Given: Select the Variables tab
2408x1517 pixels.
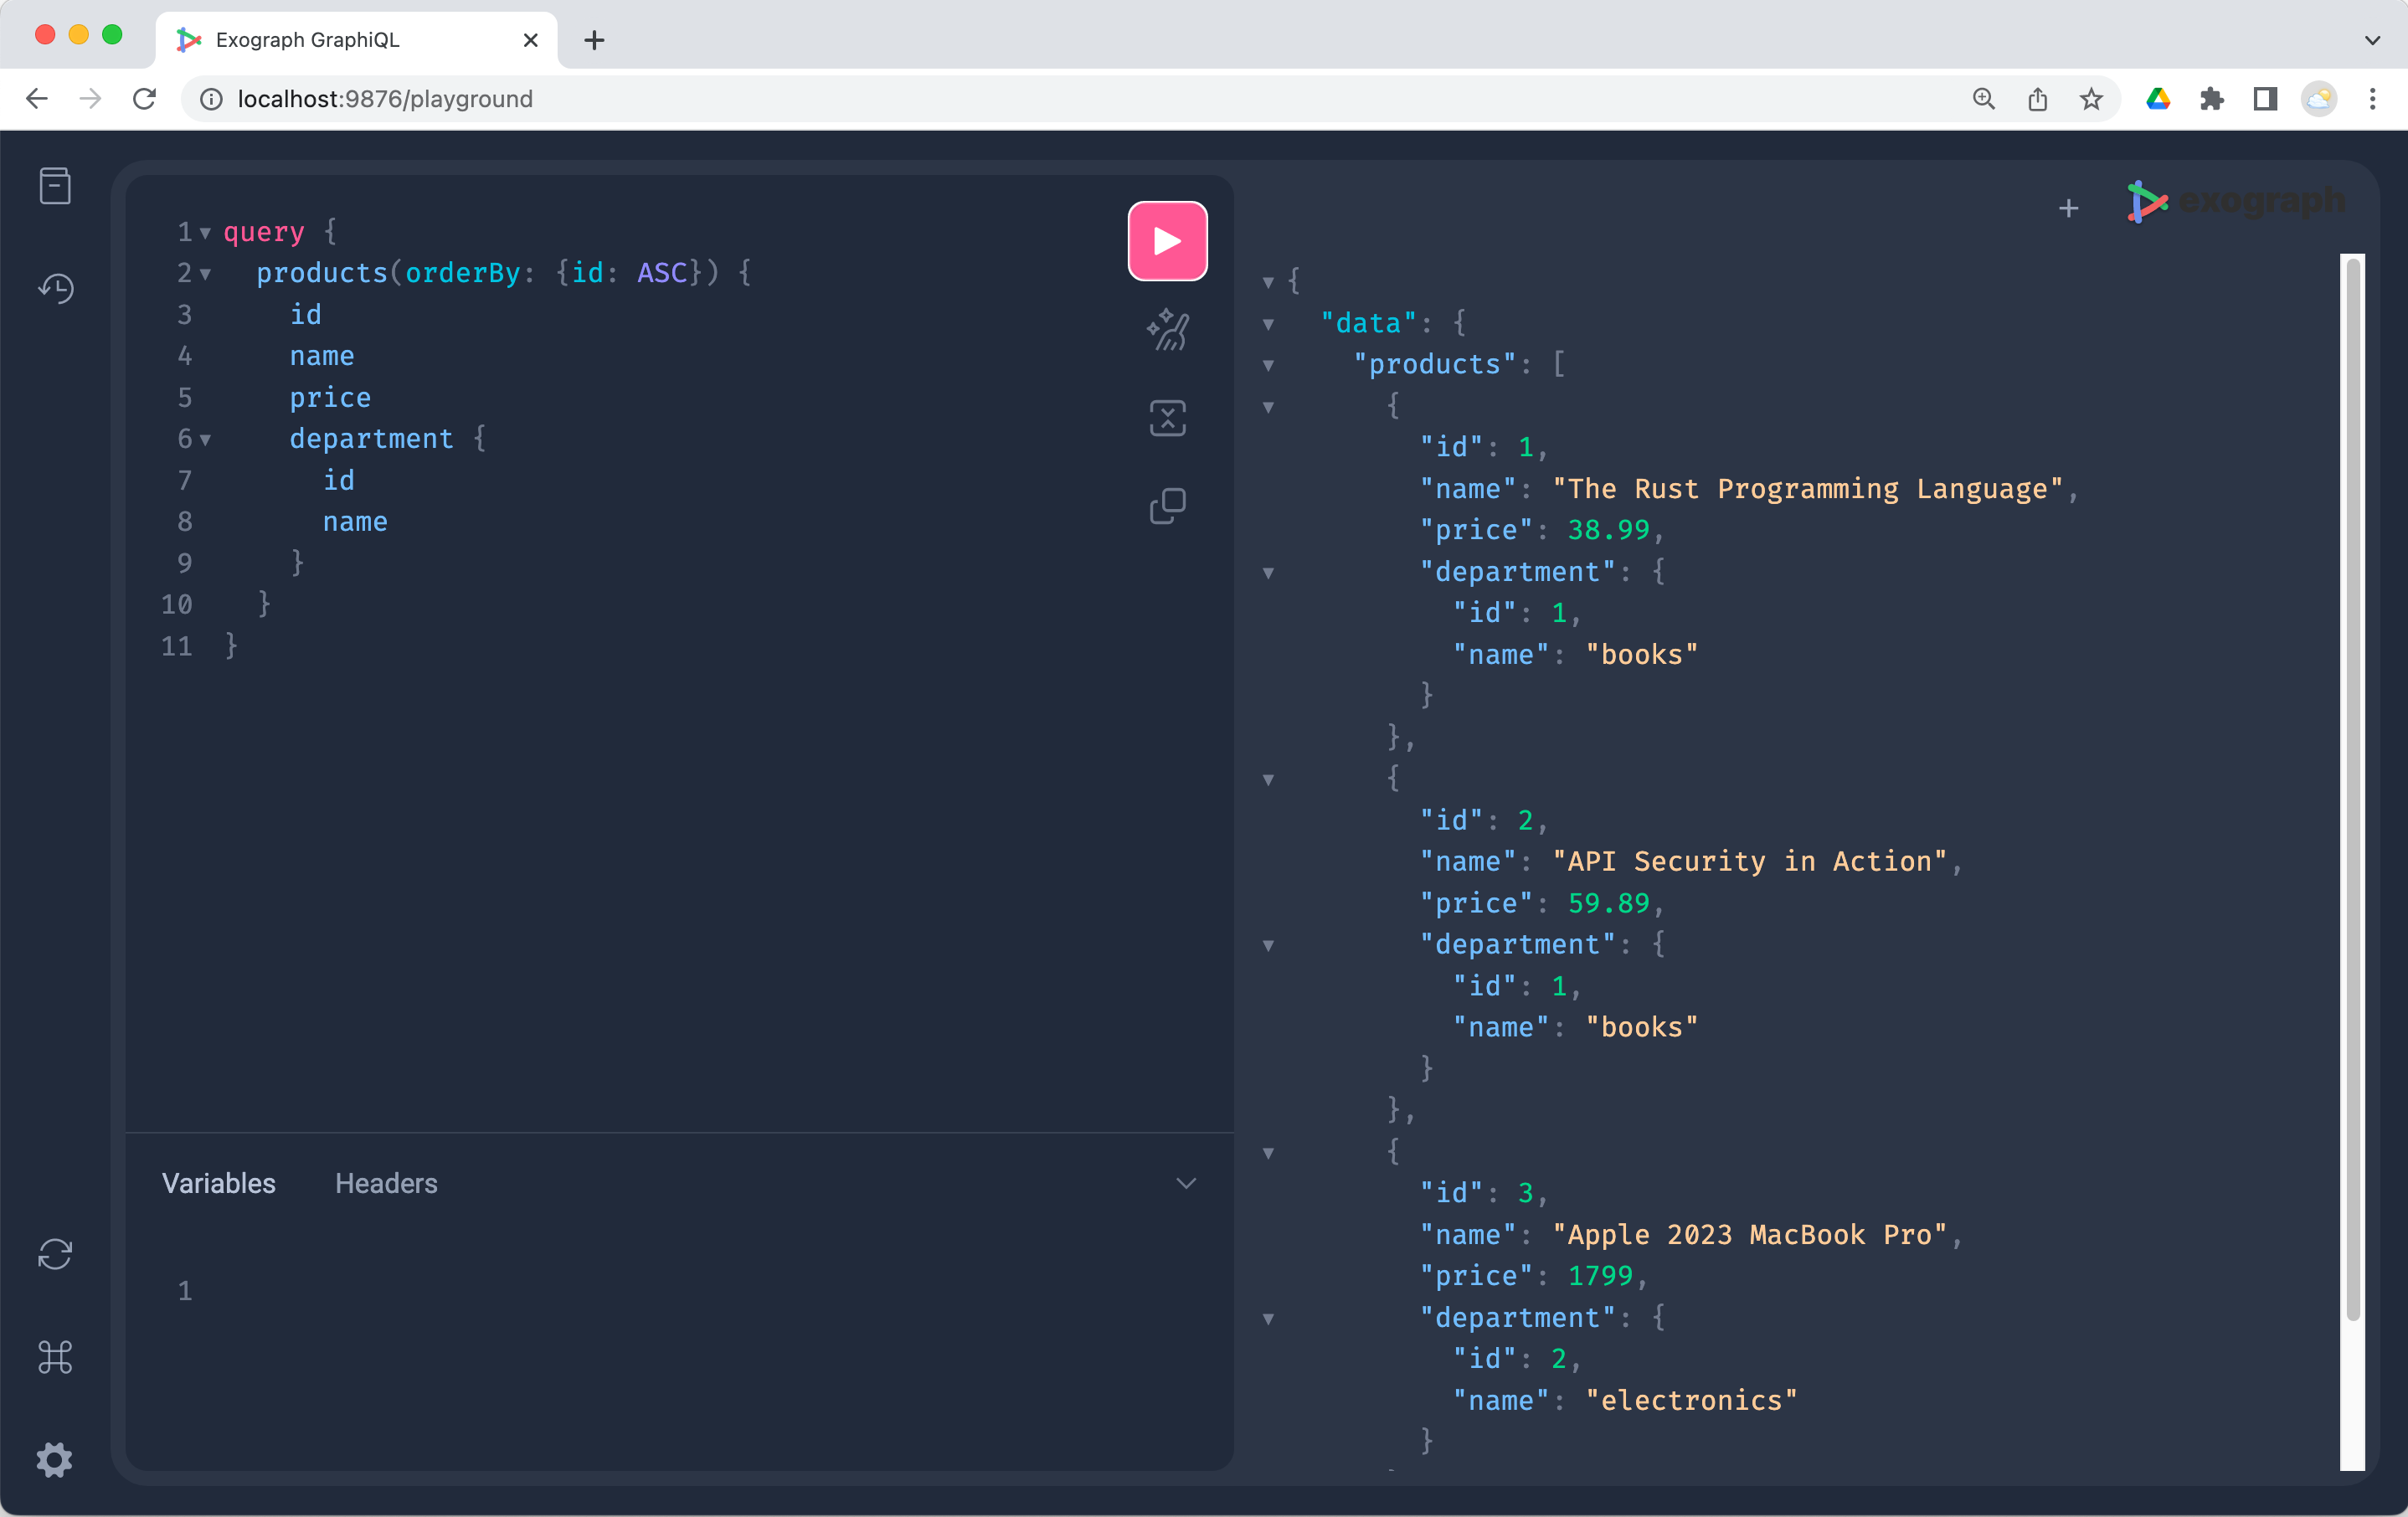Looking at the screenshot, I should click(x=219, y=1183).
